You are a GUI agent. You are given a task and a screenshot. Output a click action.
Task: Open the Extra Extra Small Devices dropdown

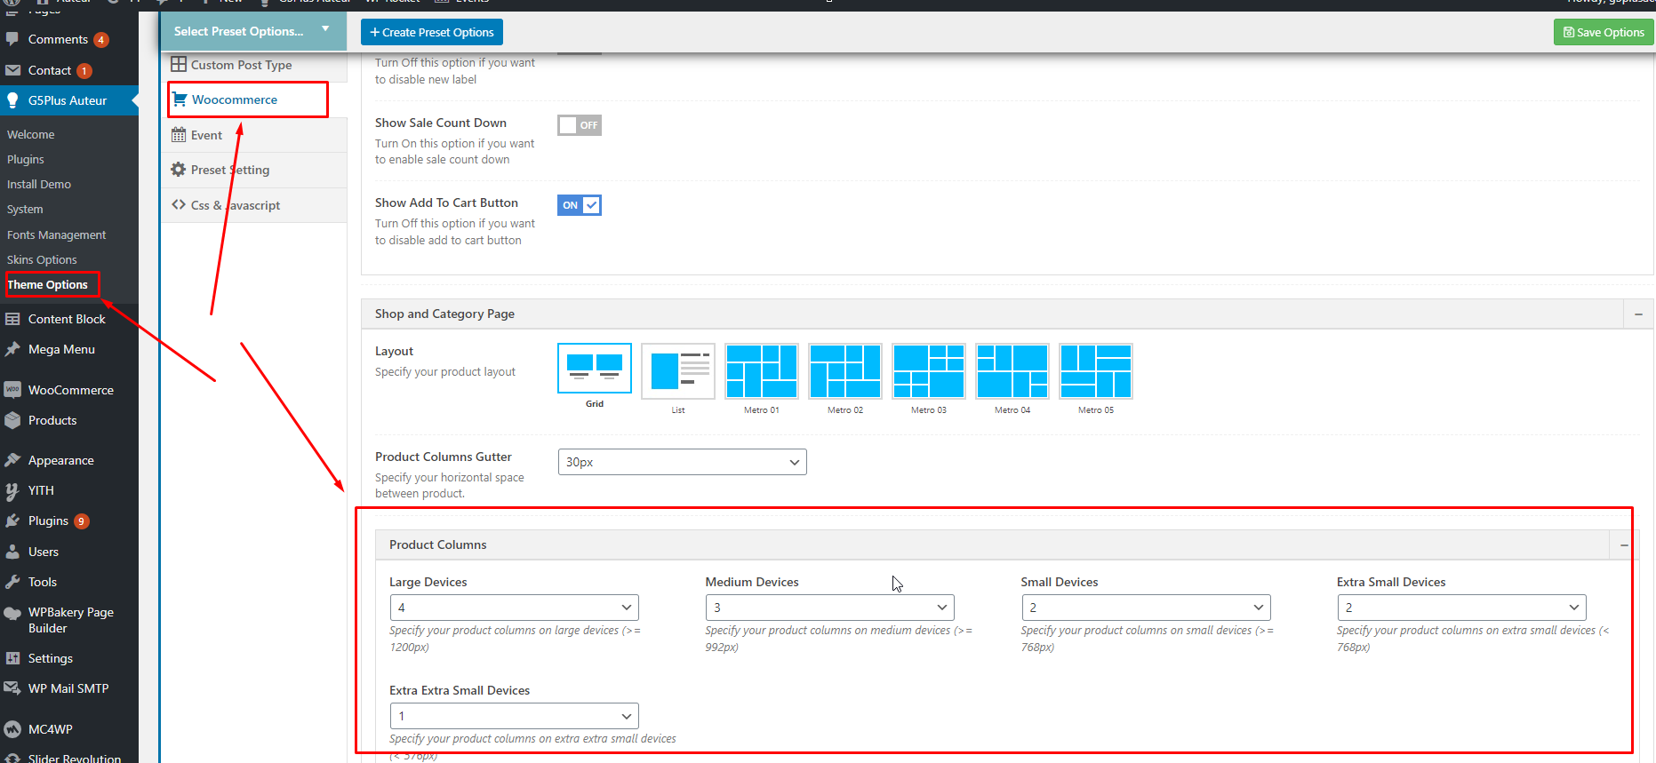click(515, 716)
